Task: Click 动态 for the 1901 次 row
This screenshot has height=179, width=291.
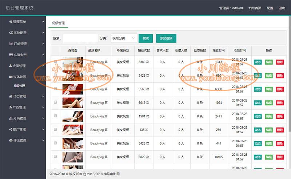Action: pyautogui.click(x=258, y=117)
